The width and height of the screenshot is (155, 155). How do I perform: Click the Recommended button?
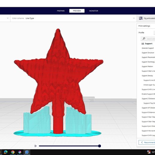[147, 142]
